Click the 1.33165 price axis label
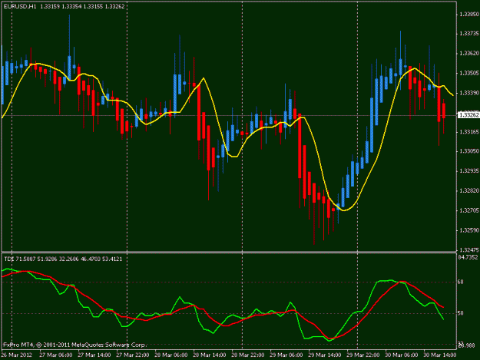 pos(469,132)
